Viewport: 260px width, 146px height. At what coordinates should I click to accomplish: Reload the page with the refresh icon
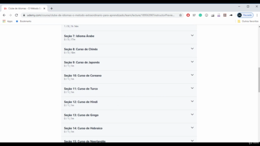(x=16, y=15)
